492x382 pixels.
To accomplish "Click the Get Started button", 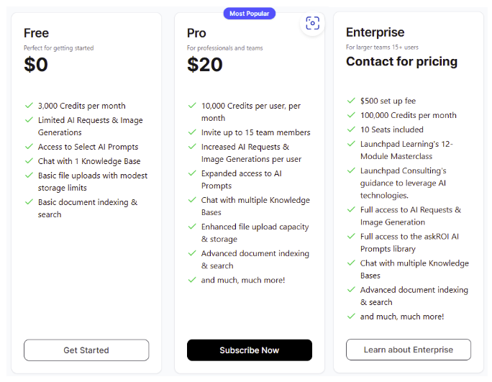I will (86, 350).
